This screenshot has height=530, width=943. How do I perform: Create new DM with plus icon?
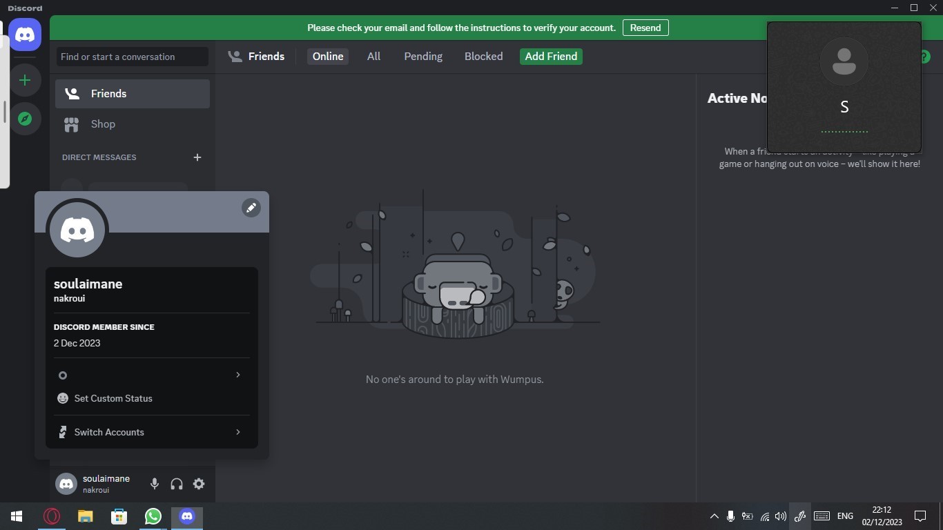coord(197,157)
